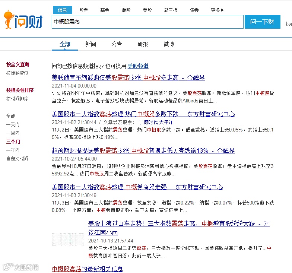Filter results to 三个月
Screen dimensions: 292x273
13,142
